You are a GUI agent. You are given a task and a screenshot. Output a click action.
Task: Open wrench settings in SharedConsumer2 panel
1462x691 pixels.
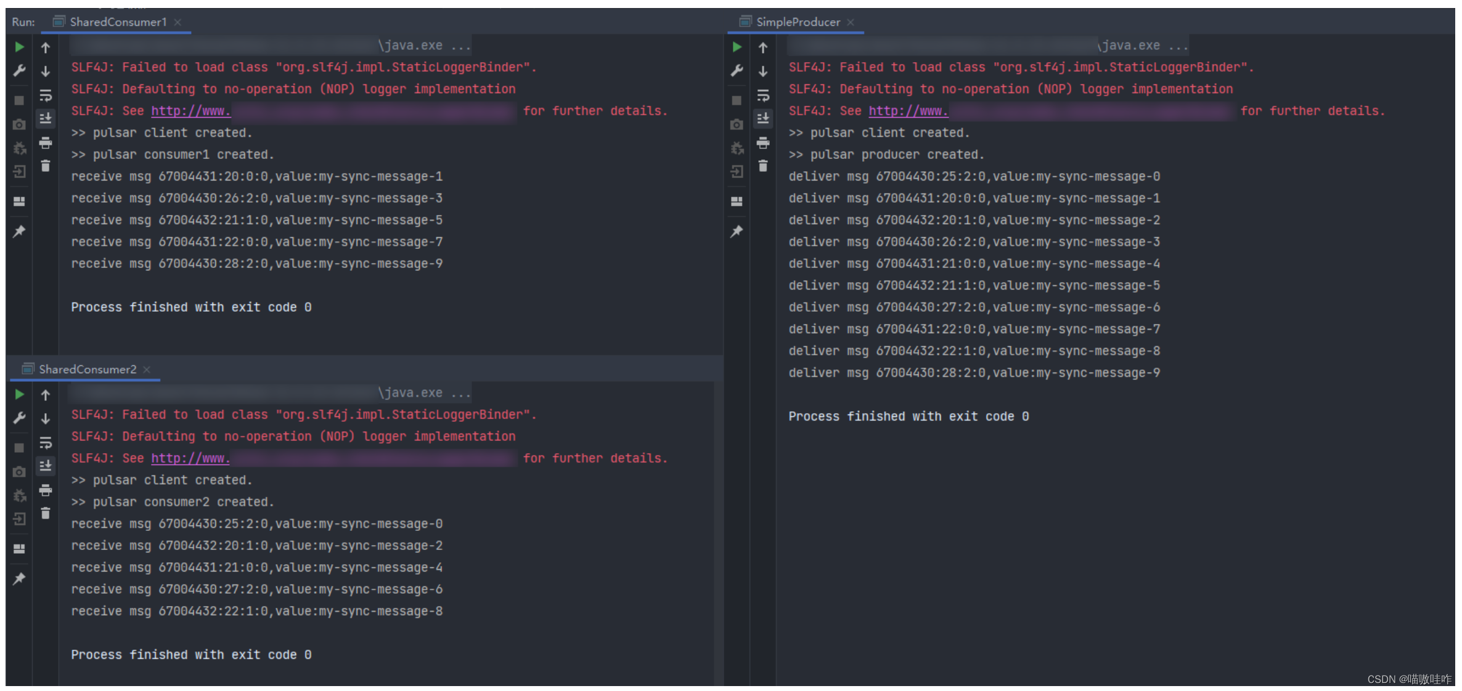[19, 418]
